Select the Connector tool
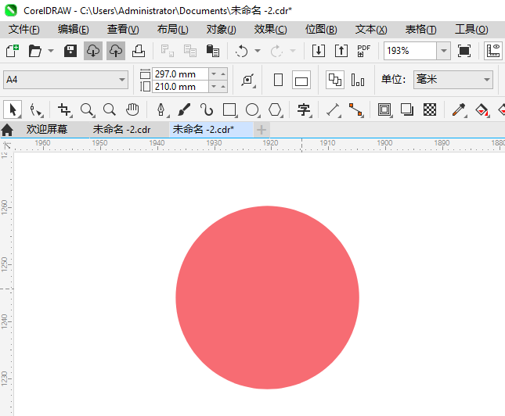505x416 pixels. coord(356,109)
